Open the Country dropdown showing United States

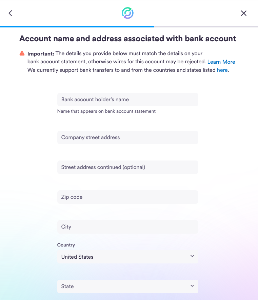(128, 257)
